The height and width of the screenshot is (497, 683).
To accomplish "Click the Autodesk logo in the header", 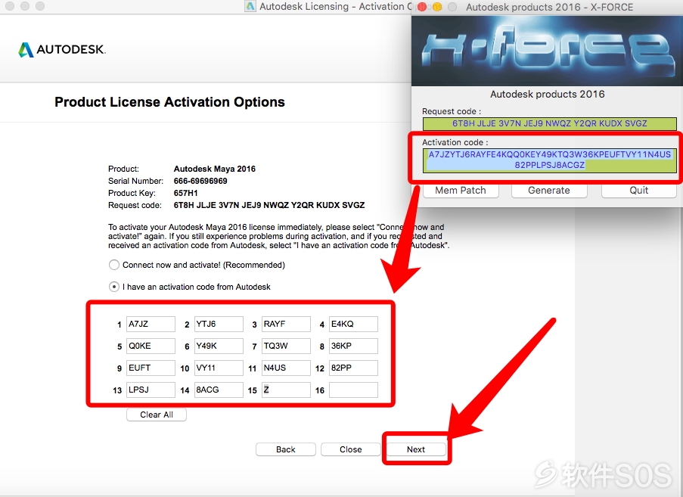I will [x=62, y=49].
